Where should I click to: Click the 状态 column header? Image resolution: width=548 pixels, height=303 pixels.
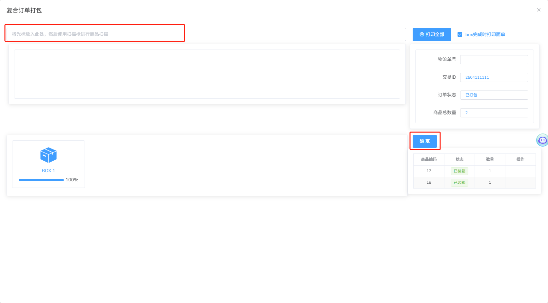coord(460,159)
